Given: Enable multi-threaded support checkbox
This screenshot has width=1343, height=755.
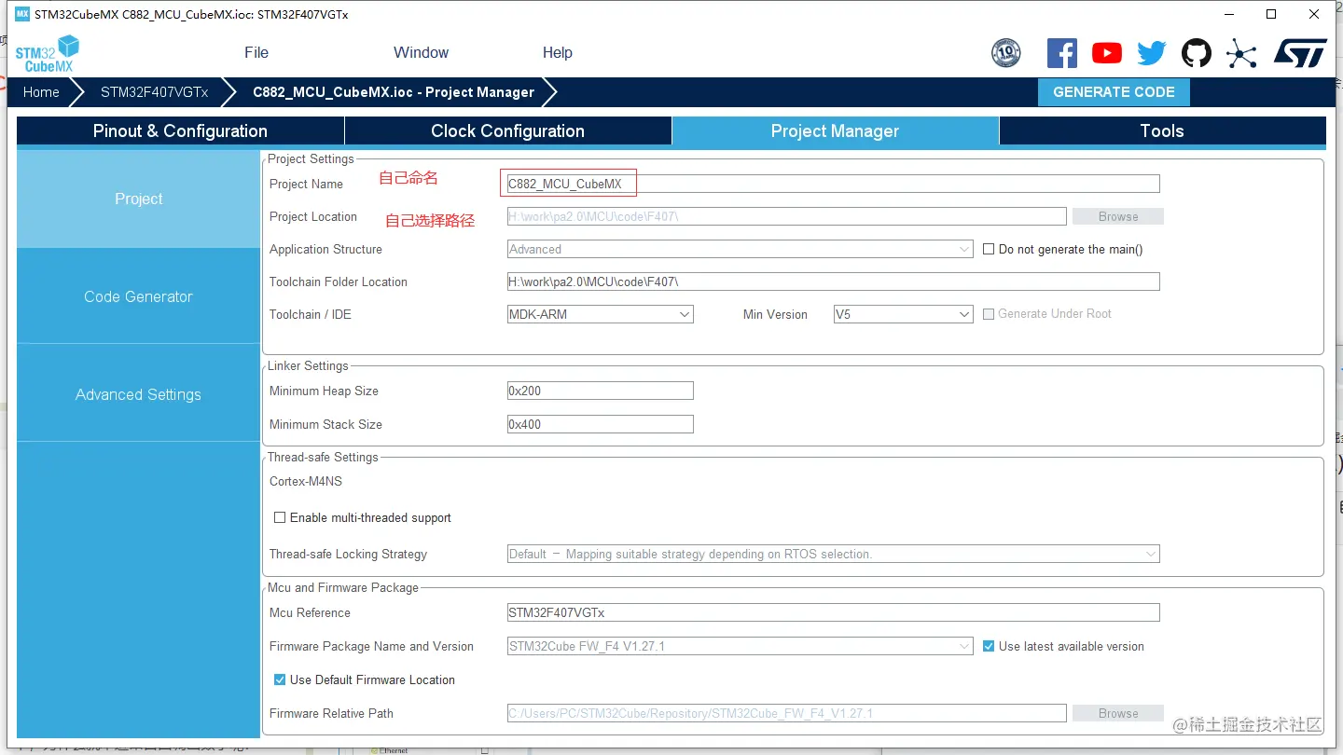Looking at the screenshot, I should tap(279, 517).
